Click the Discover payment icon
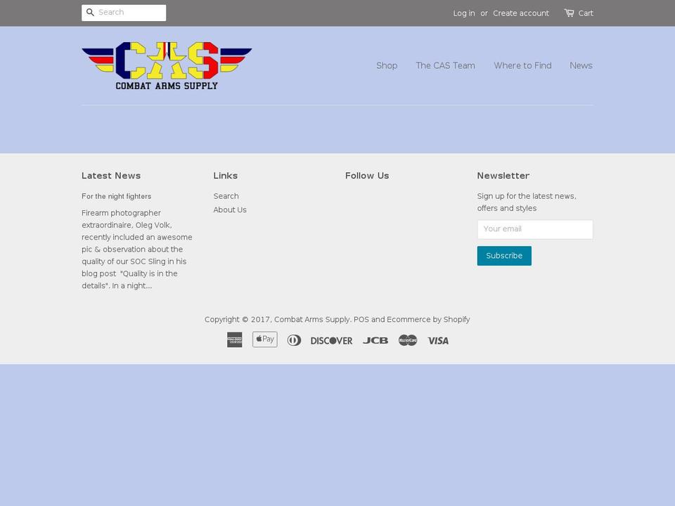675x506 pixels. coord(331,341)
